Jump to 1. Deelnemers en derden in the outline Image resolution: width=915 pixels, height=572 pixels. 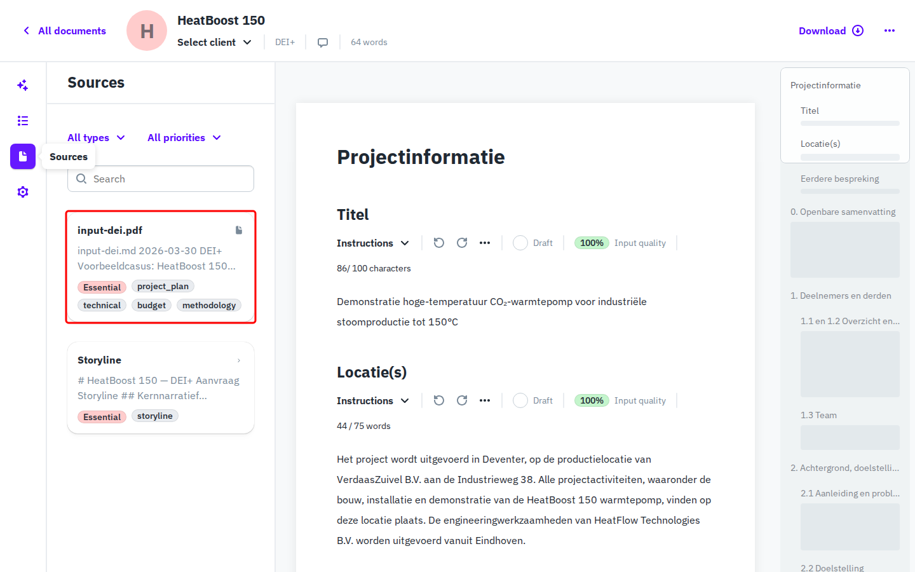(x=841, y=296)
